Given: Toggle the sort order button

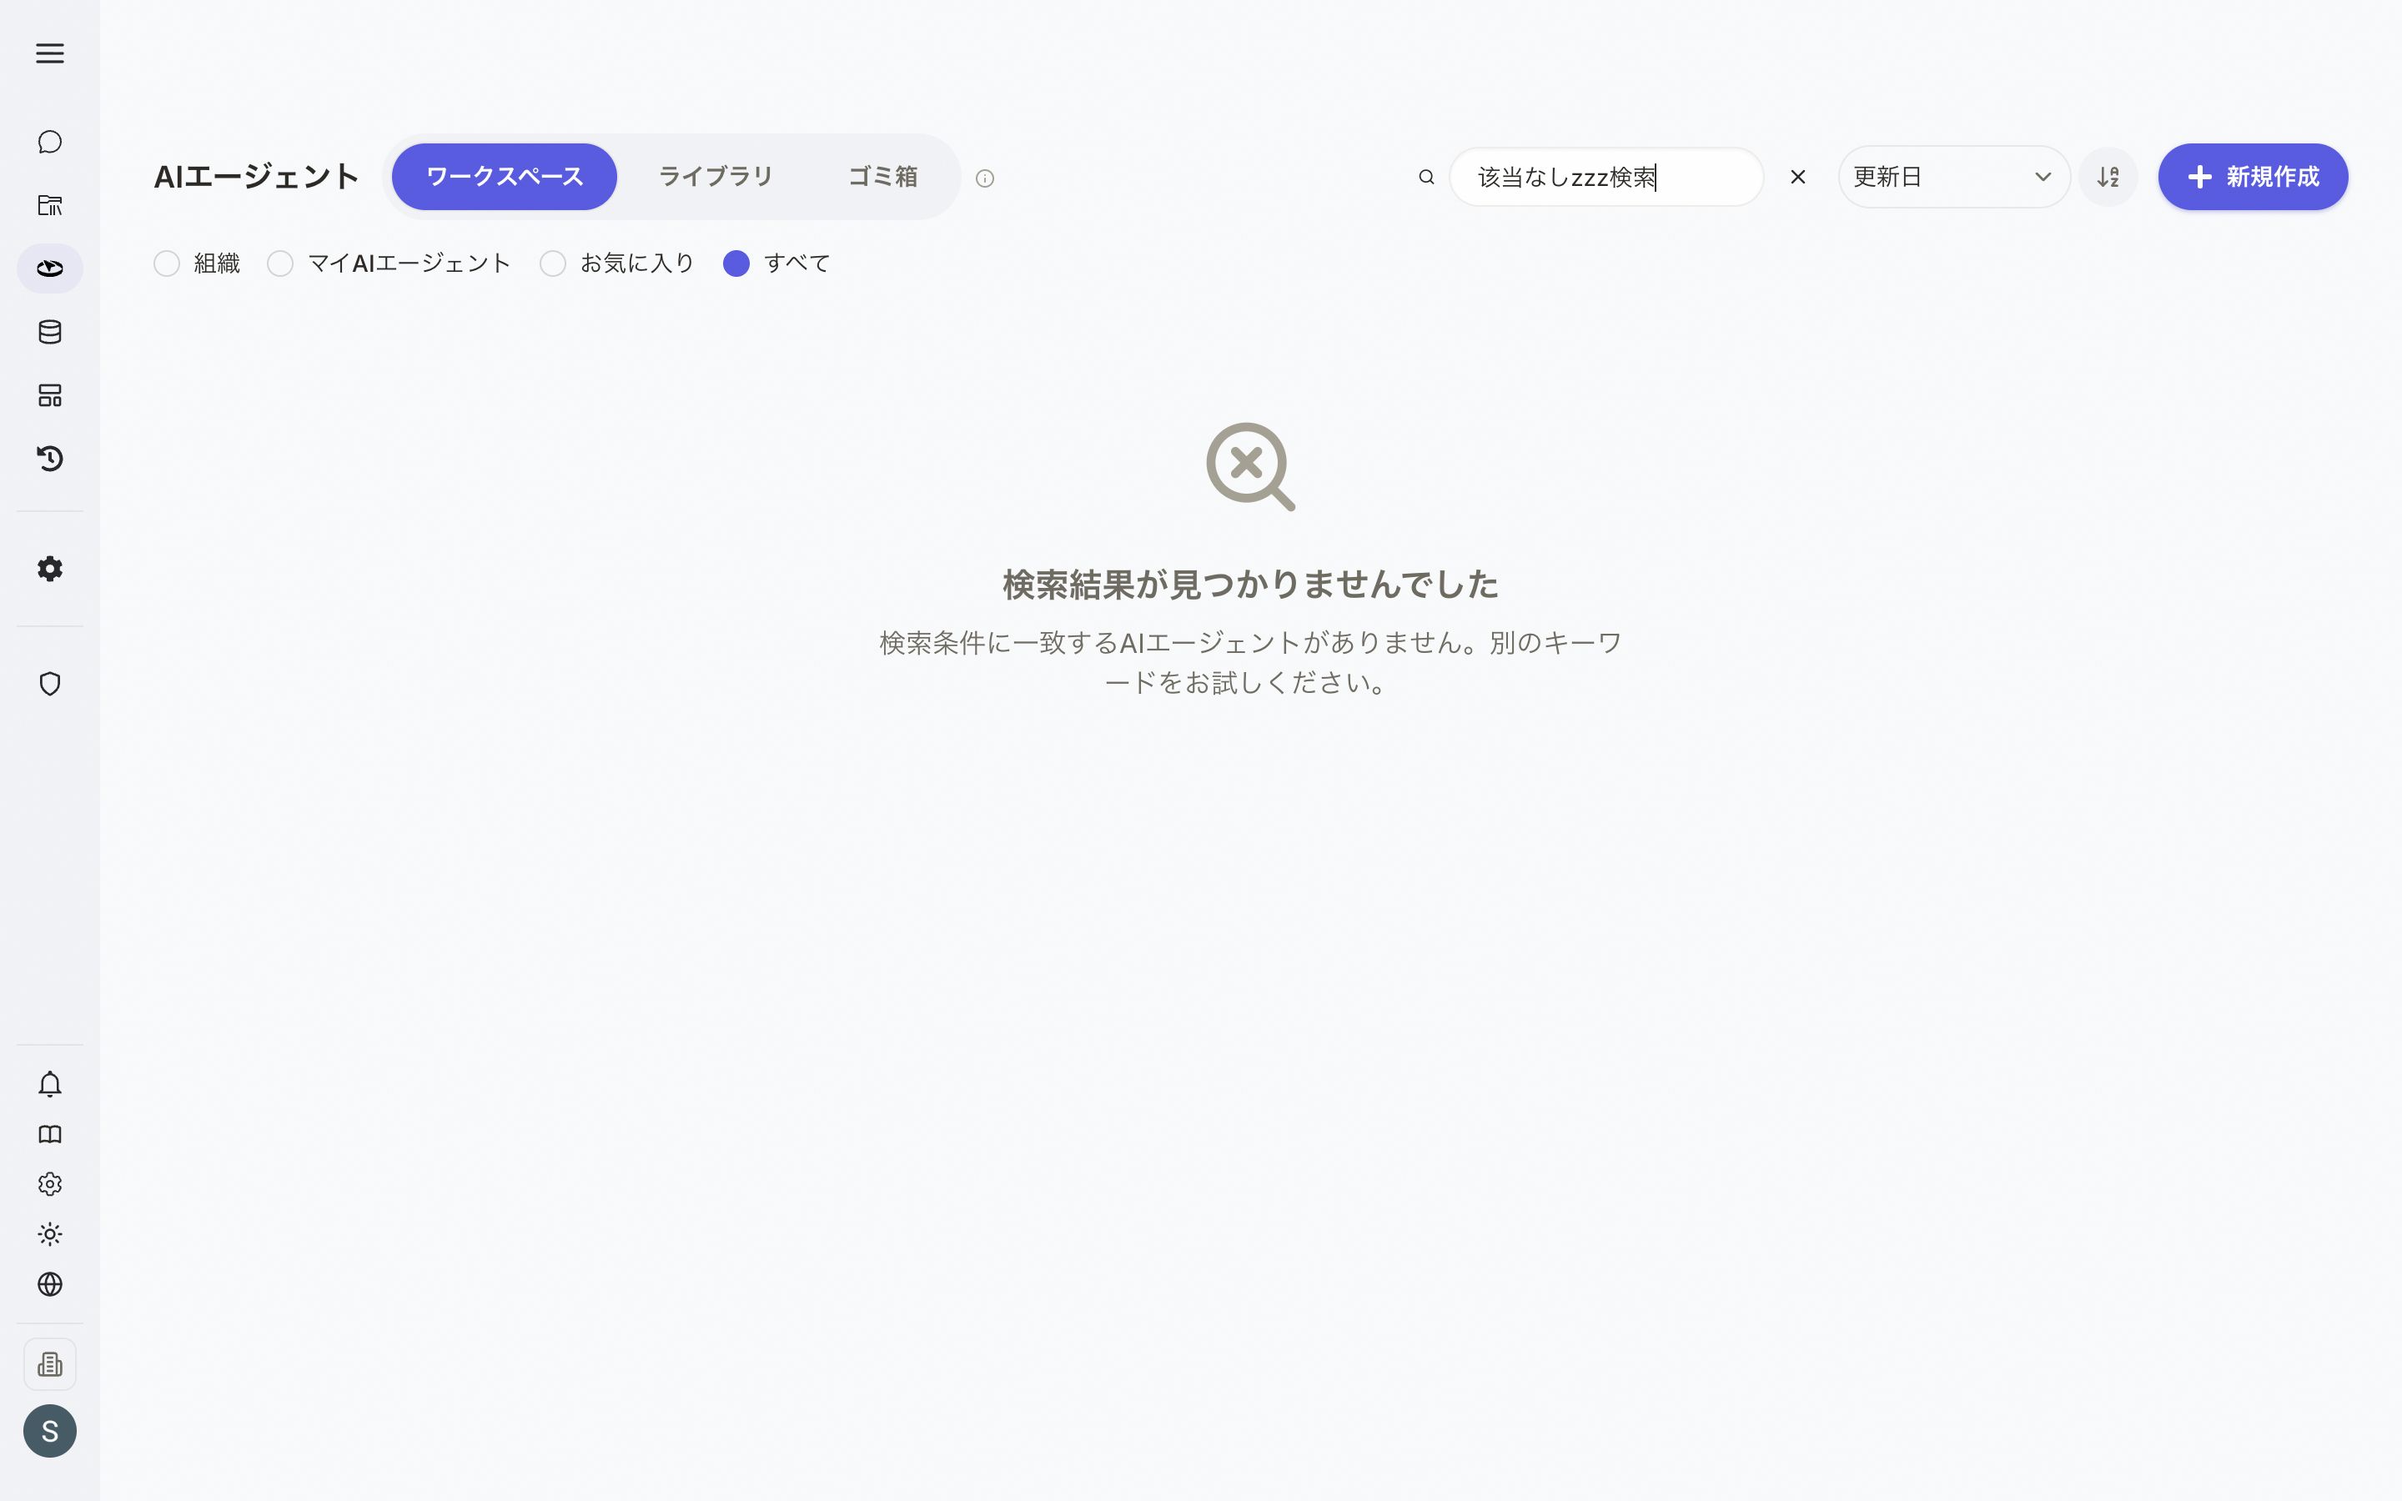Looking at the screenshot, I should (x=2108, y=177).
